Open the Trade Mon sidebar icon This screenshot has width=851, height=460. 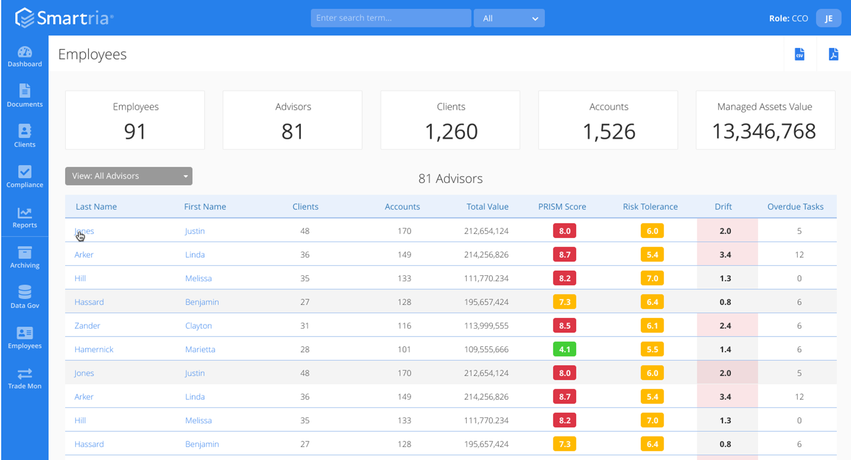(24, 379)
